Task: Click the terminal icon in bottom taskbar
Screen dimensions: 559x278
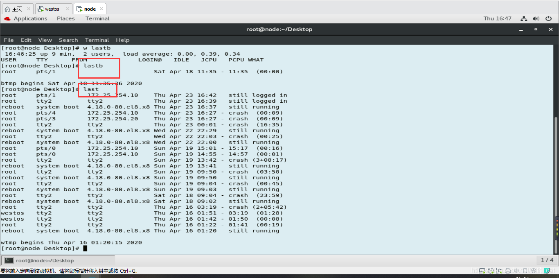Action: pos(9,260)
